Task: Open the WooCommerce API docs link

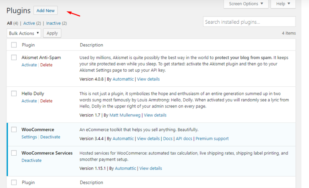Action: point(184,138)
